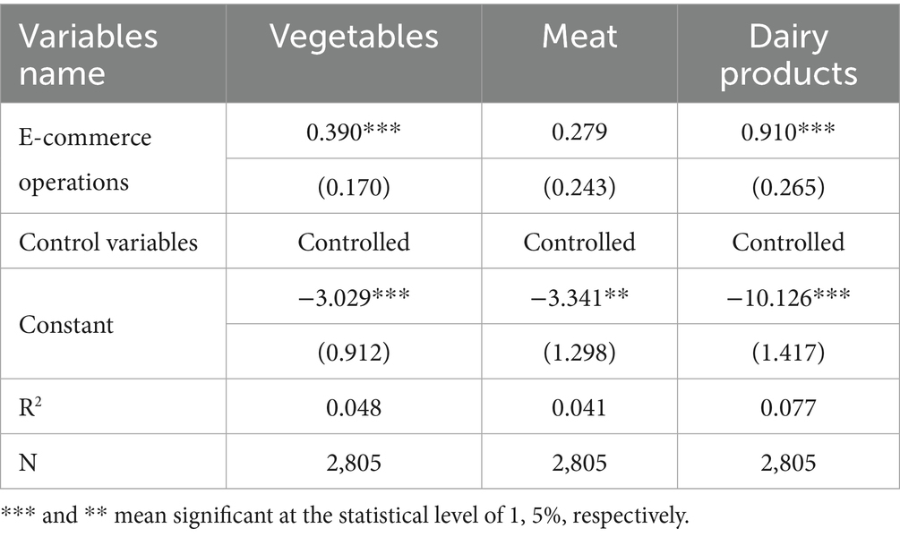
Task: Select the 0.077 R² value
Action: coord(788,408)
